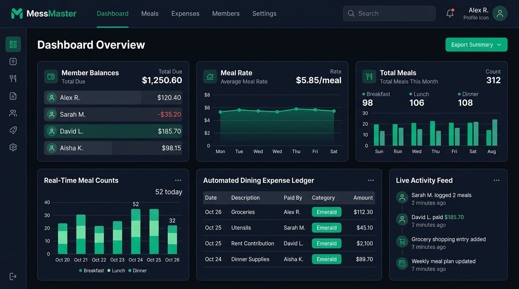
Task: Open the Settings tab
Action: pos(264,14)
